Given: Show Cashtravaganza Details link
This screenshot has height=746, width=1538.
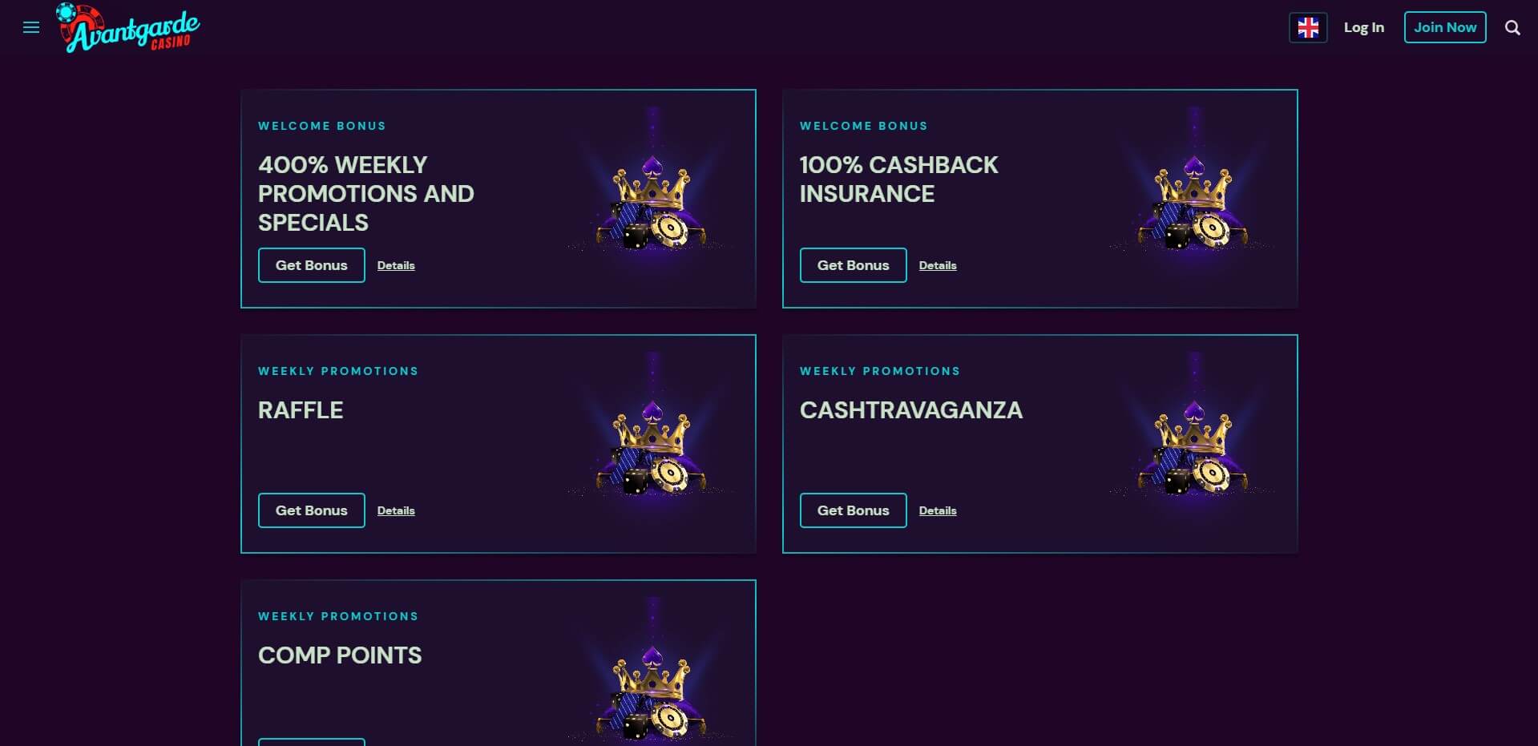Looking at the screenshot, I should (937, 510).
